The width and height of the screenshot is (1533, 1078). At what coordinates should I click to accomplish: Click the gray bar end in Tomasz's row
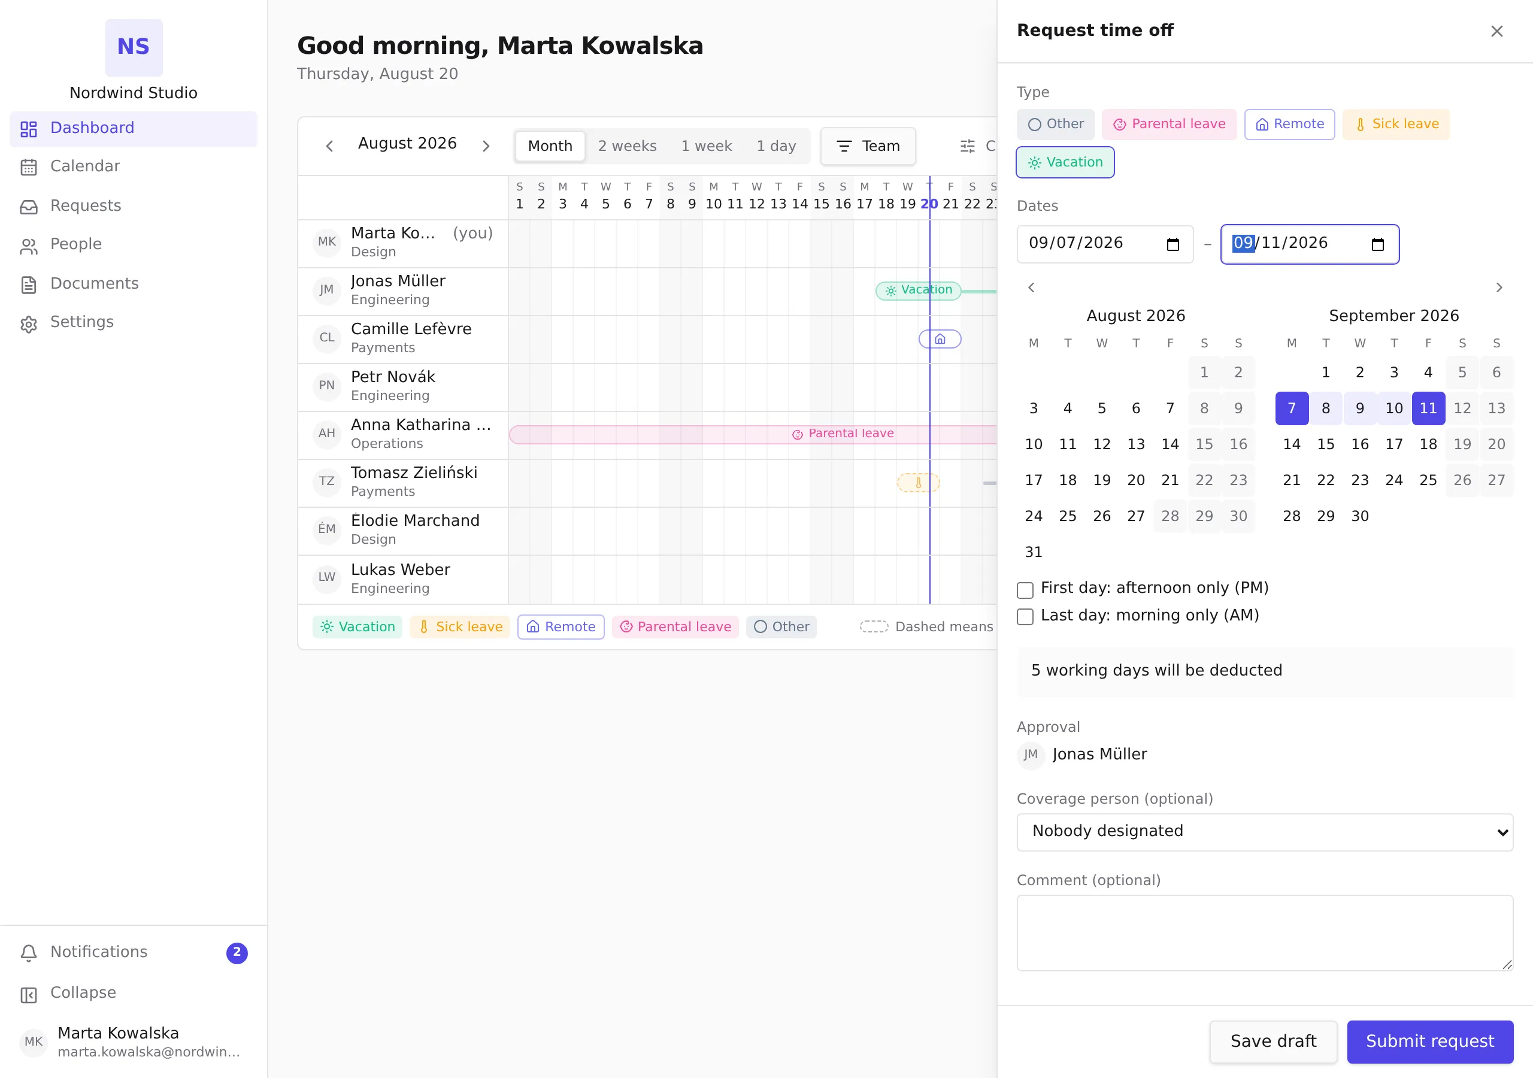click(x=989, y=483)
